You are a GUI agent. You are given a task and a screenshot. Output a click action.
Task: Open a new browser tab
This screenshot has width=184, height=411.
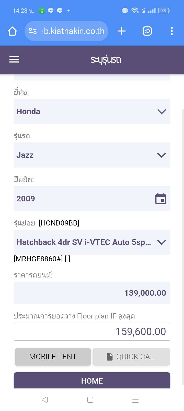pos(122,31)
